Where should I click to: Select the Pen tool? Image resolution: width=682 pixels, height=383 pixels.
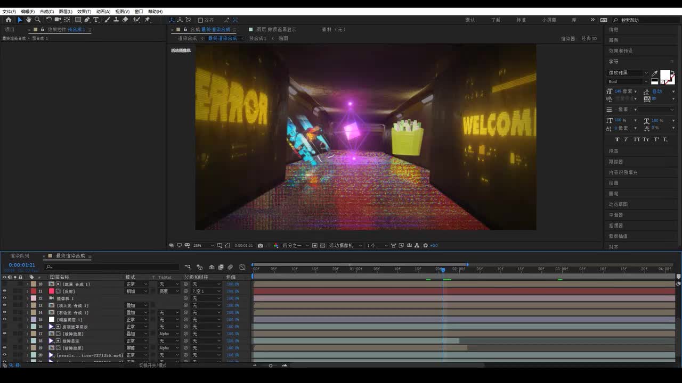[x=87, y=20]
